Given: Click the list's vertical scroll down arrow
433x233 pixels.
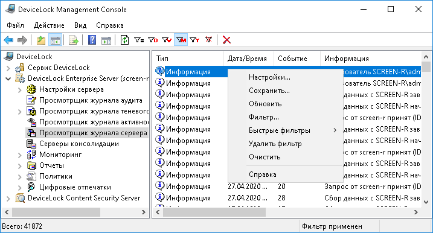Looking at the screenshot, I should [x=426, y=202].
